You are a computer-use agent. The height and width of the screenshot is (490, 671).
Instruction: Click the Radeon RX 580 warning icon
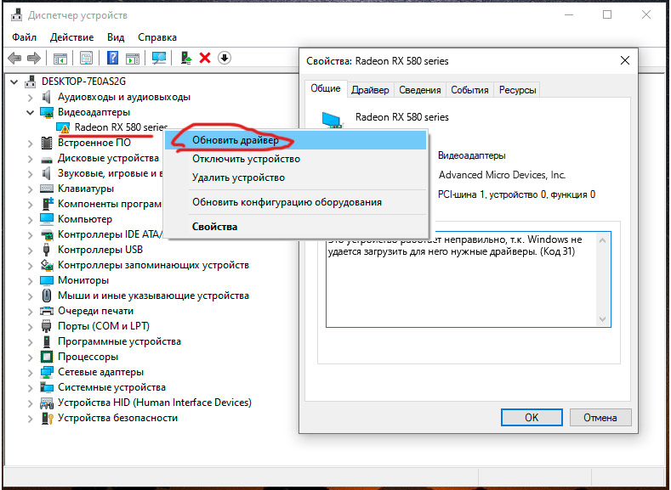tap(64, 127)
